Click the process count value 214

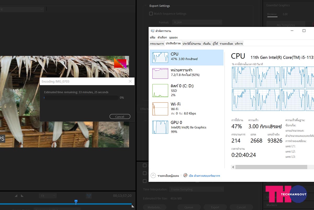click(x=236, y=141)
